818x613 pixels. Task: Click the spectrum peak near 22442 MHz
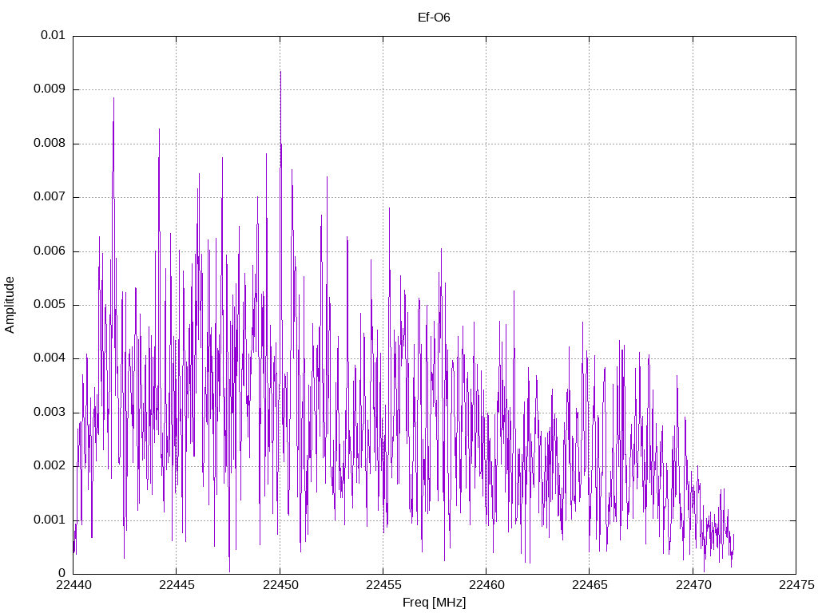(113, 98)
